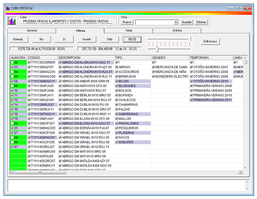Click the ALMACEN column header
257x199 pixels.
[18, 58]
